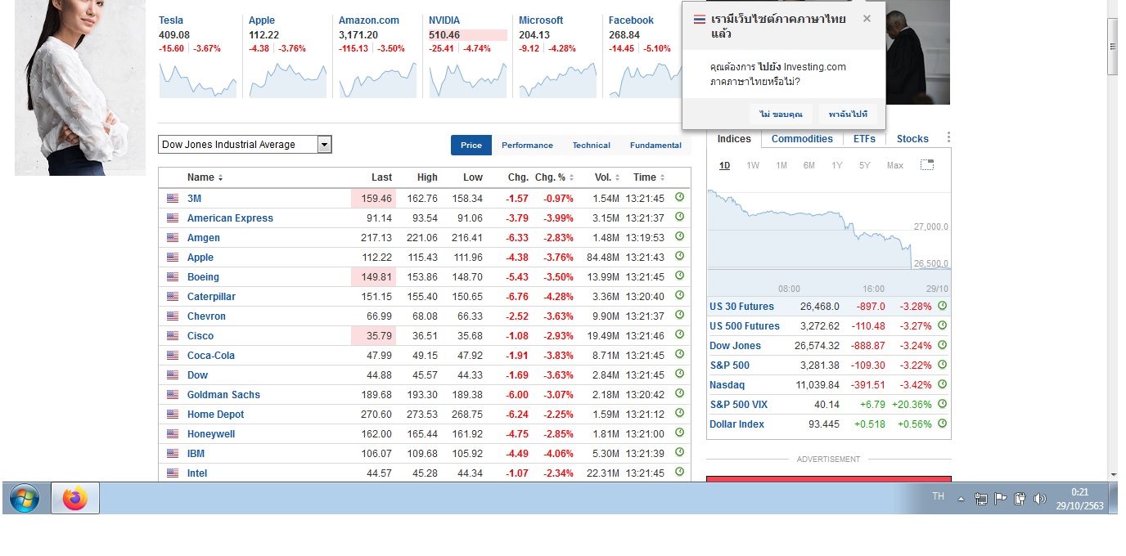Set chart period to Max

pos(895,165)
